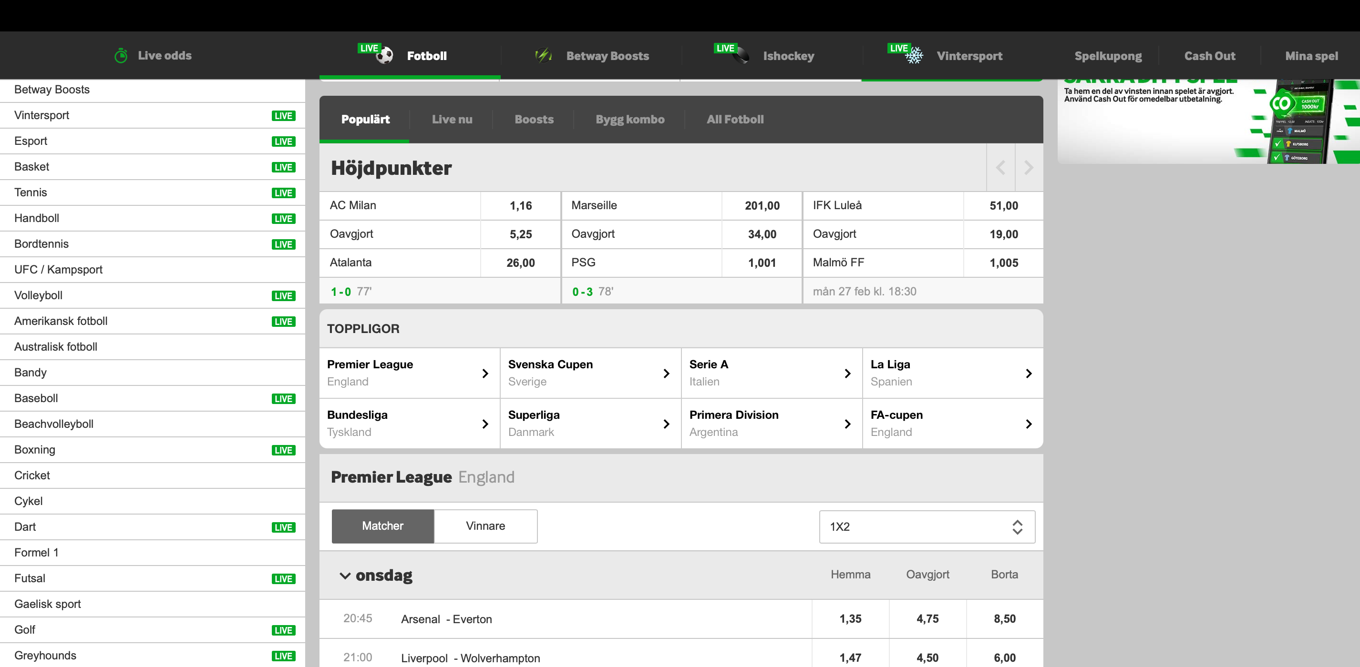Pick Wolverhampton away win odds 6,00

coord(1005,657)
